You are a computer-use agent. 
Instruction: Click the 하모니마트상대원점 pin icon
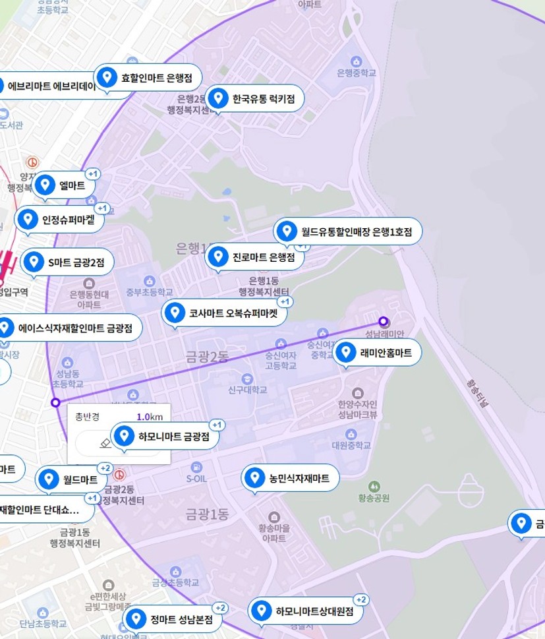pyautogui.click(x=262, y=611)
